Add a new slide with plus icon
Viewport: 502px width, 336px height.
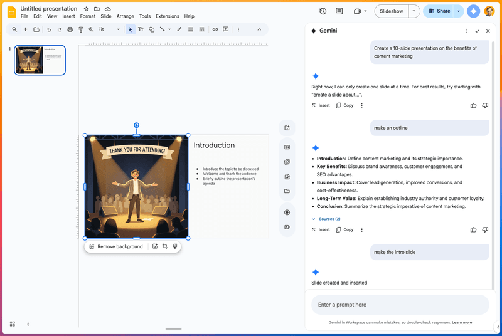(x=25, y=29)
